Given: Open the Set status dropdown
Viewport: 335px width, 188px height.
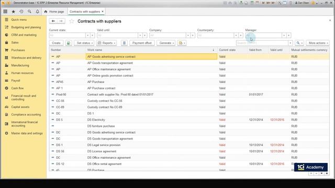Looking at the screenshot, I should pyautogui.click(x=84, y=43).
